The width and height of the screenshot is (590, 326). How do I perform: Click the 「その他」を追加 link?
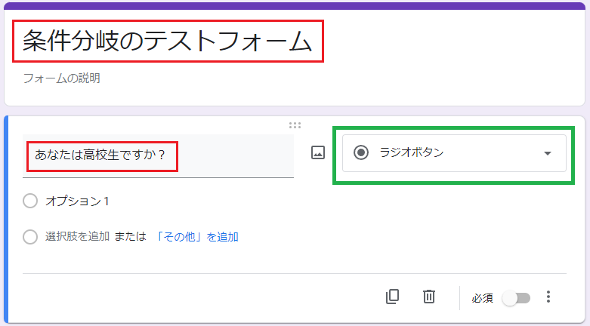coord(196,237)
